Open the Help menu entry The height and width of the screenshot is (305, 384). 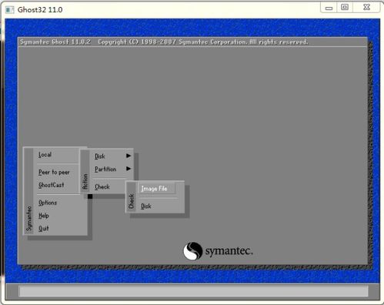pos(44,216)
